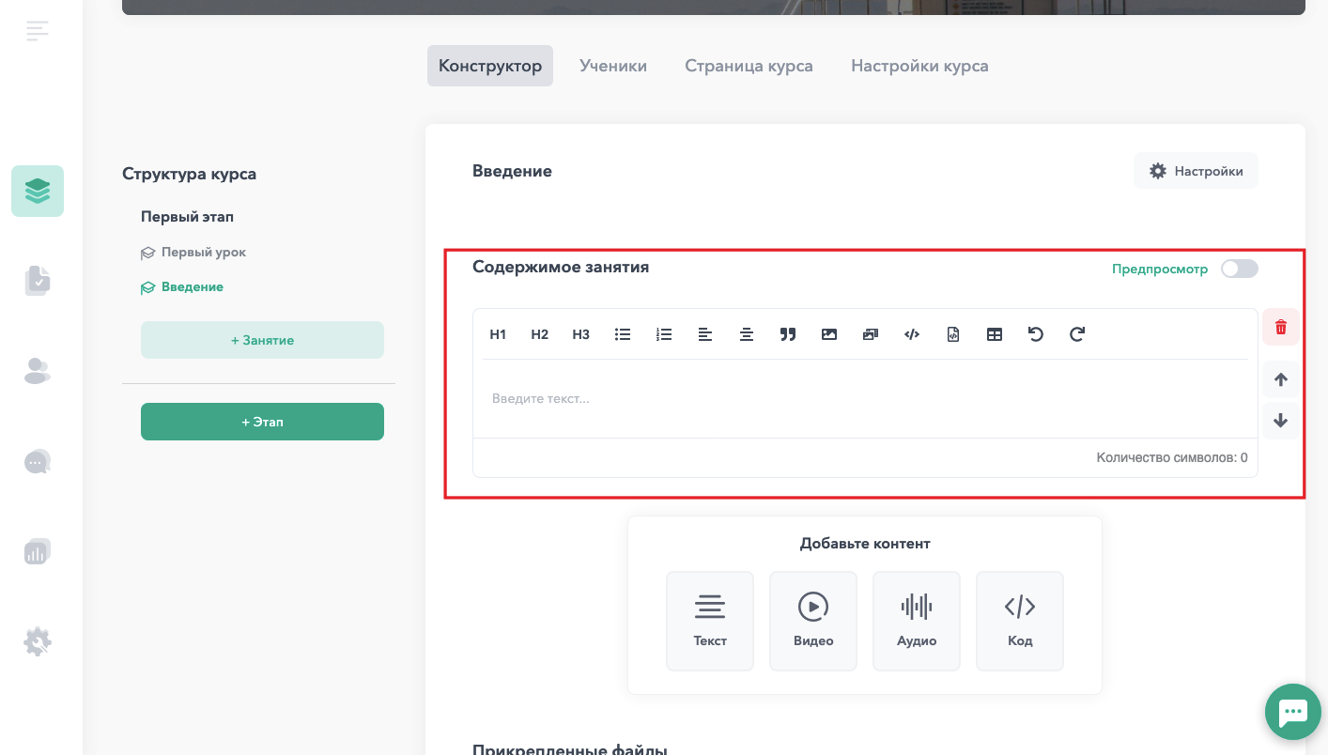This screenshot has width=1328, height=755.
Task: Select the Введение lesson in structure
Action: point(182,287)
